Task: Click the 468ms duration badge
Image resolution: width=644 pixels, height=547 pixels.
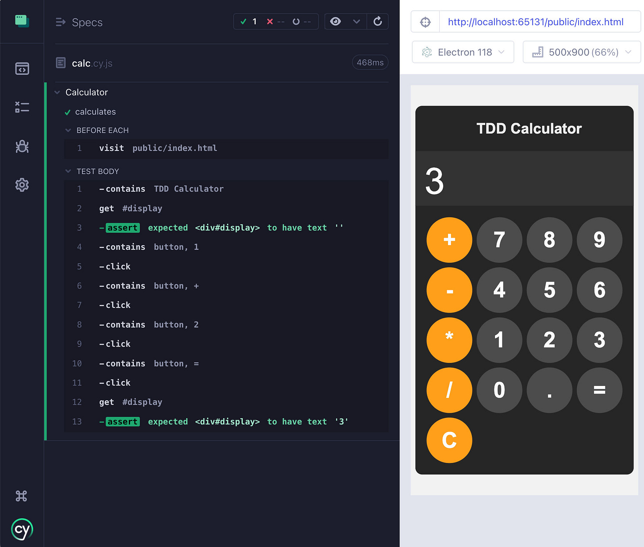Action: pos(370,63)
